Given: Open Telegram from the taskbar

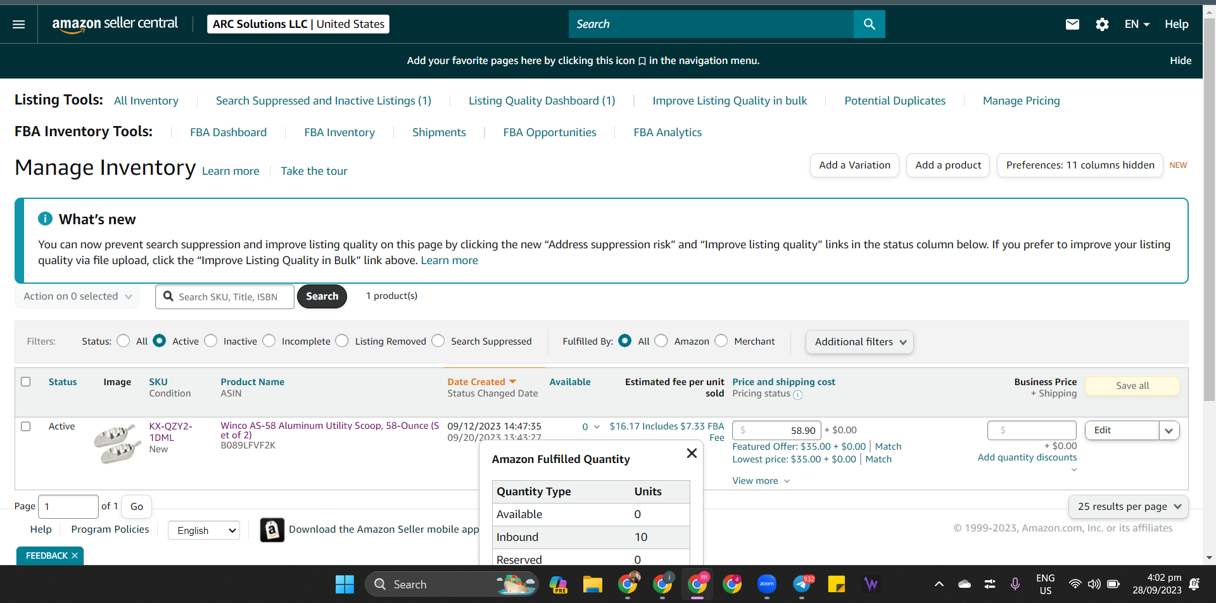Looking at the screenshot, I should click(x=802, y=584).
